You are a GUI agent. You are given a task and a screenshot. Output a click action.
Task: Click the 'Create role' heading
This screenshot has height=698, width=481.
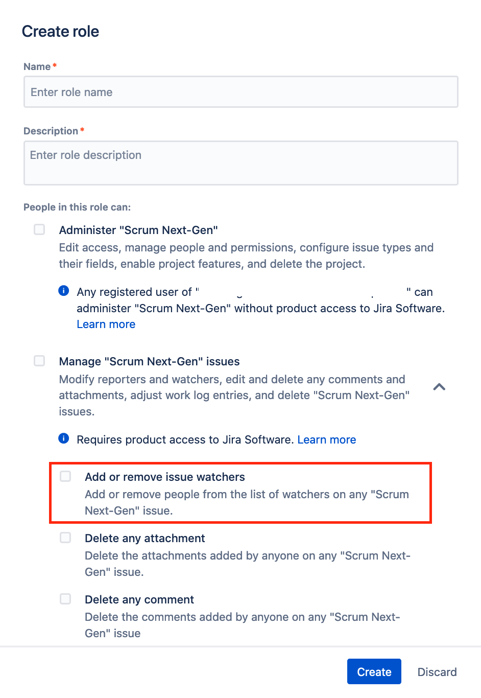(x=60, y=31)
